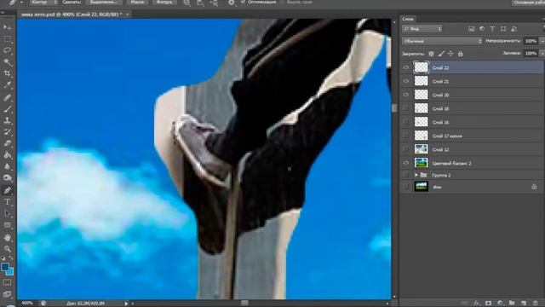Hide the Цветовой баланс 2 layer
Viewport: 545px width, 307px height.
tap(405, 163)
